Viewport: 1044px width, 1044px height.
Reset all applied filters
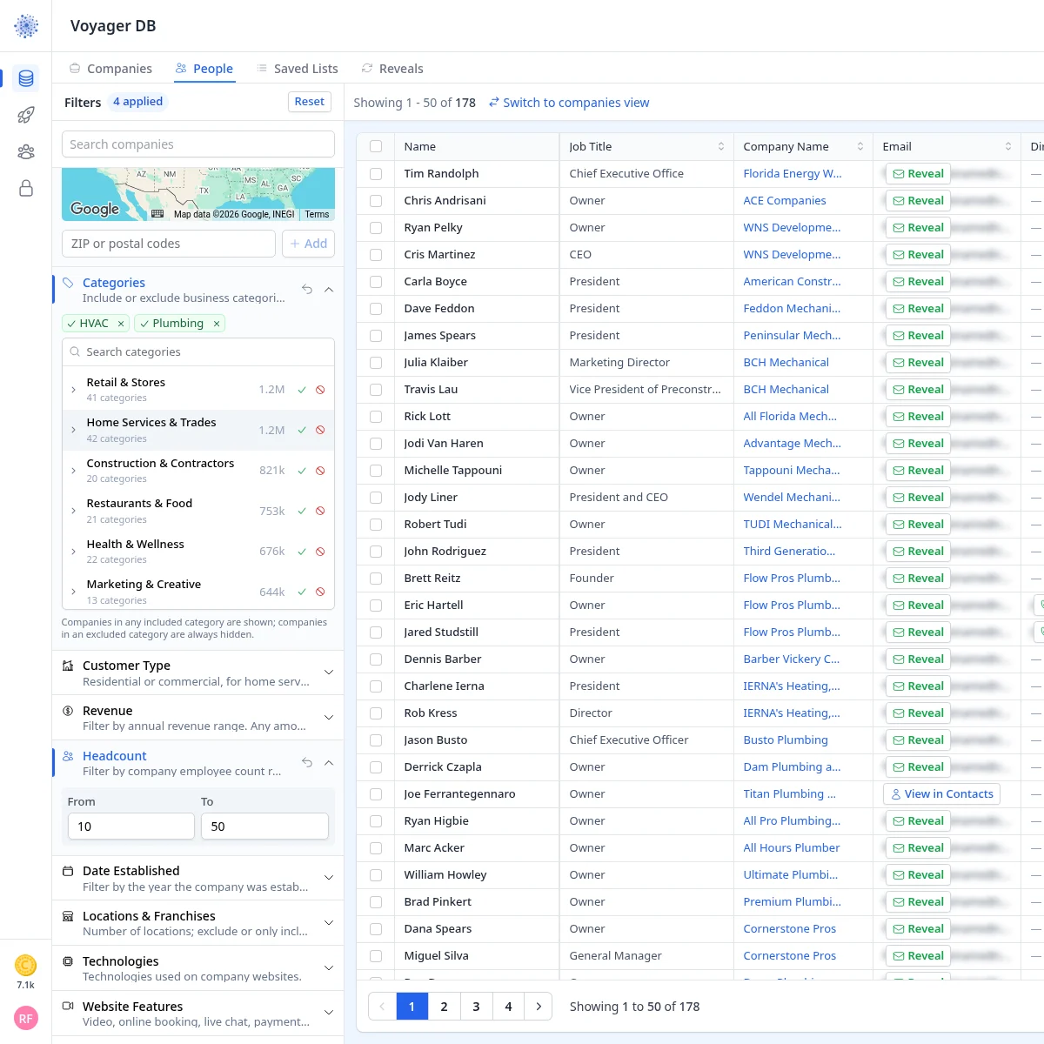click(310, 102)
